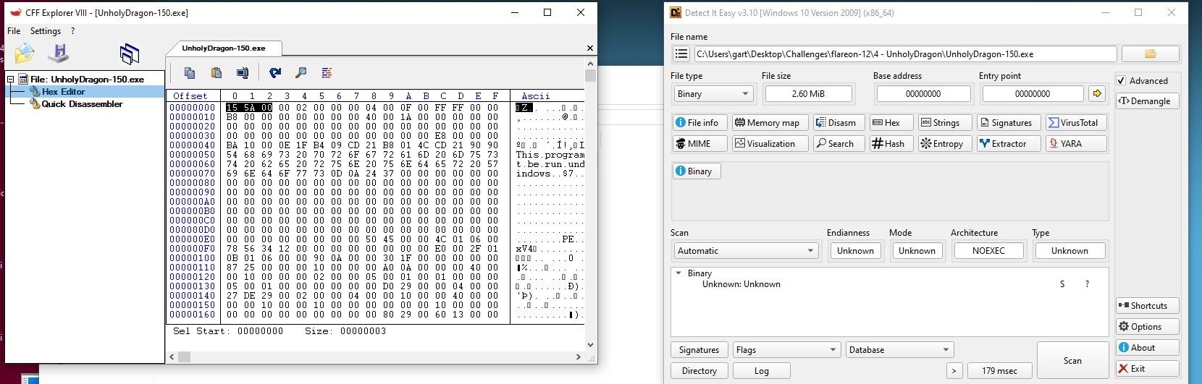The width and height of the screenshot is (1202, 384).
Task: Open the YARA tool
Action: tap(1076, 143)
